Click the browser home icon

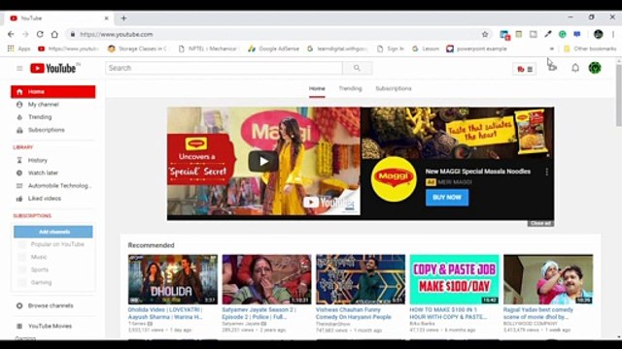coord(54,35)
